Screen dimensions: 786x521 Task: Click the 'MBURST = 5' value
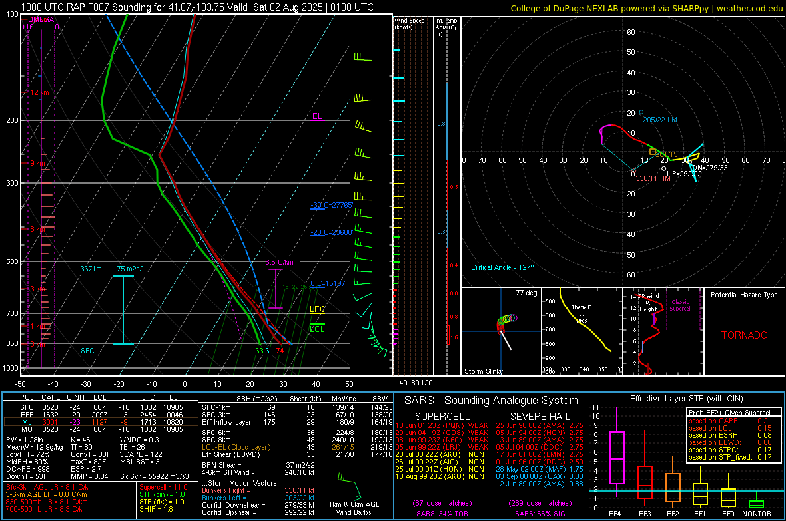coord(140,462)
